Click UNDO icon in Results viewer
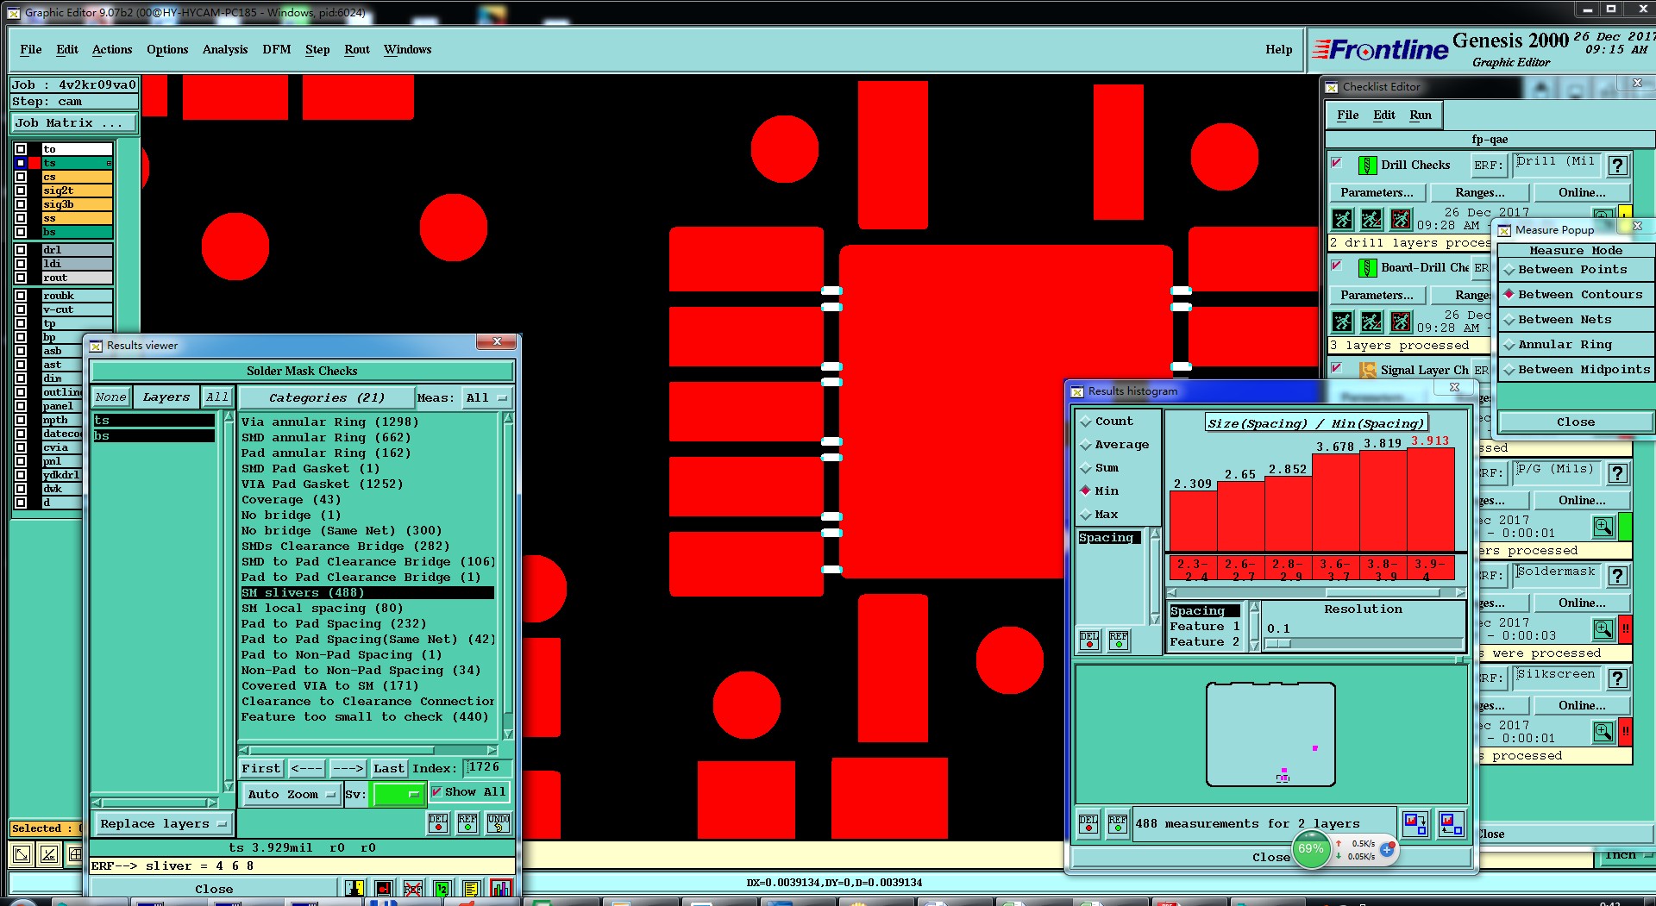 coord(499,823)
